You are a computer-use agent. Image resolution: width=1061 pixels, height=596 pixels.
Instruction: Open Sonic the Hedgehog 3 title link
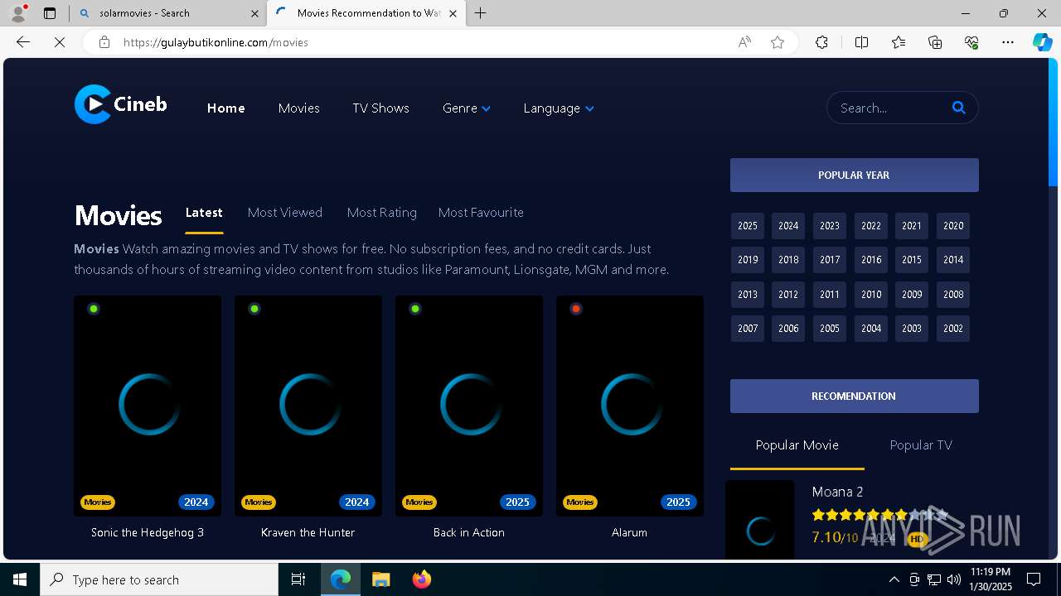(x=148, y=532)
